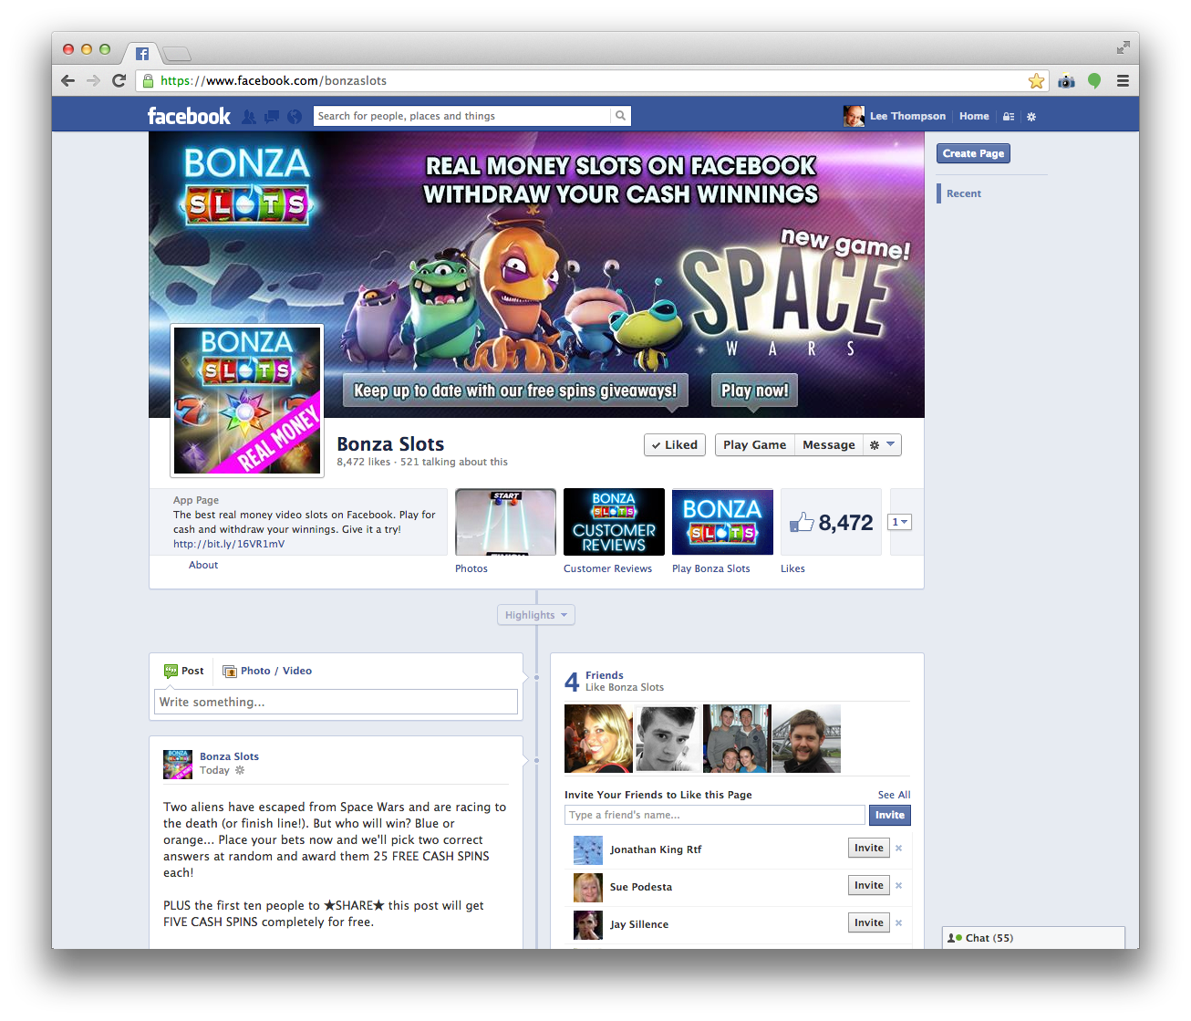This screenshot has width=1191, height=1021.
Task: Open the Photos app thumbnail
Action: click(505, 522)
